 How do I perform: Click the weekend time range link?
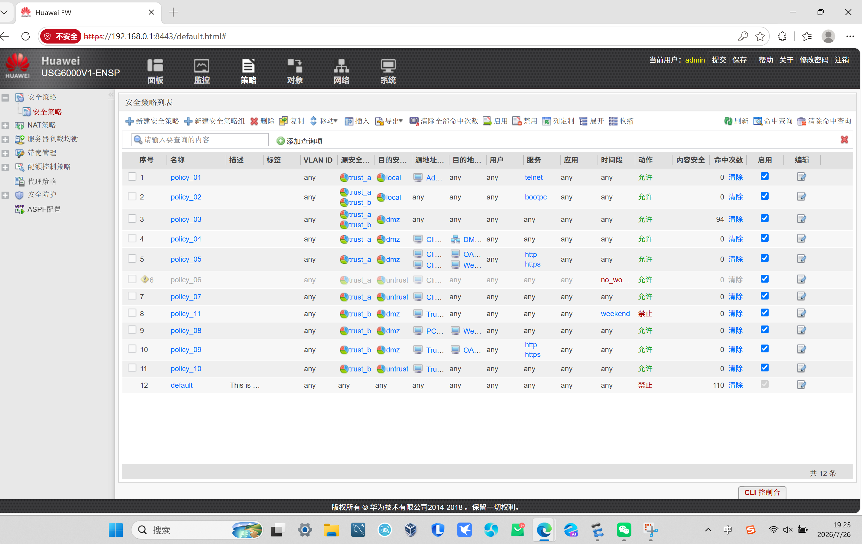click(x=615, y=314)
